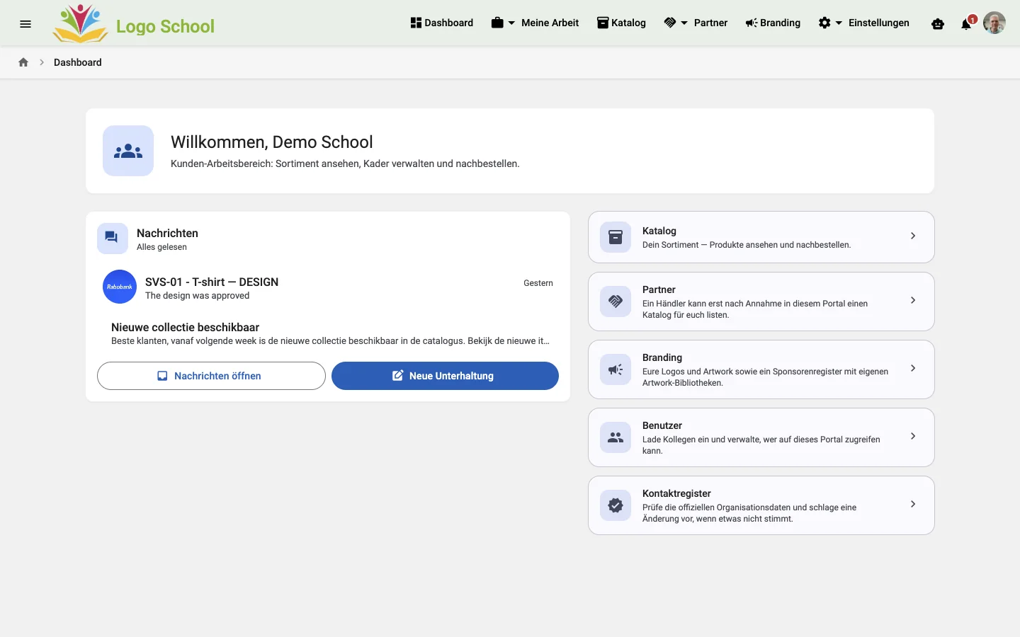
Task: Click the Rabobank avatar in messages
Action: (x=120, y=287)
